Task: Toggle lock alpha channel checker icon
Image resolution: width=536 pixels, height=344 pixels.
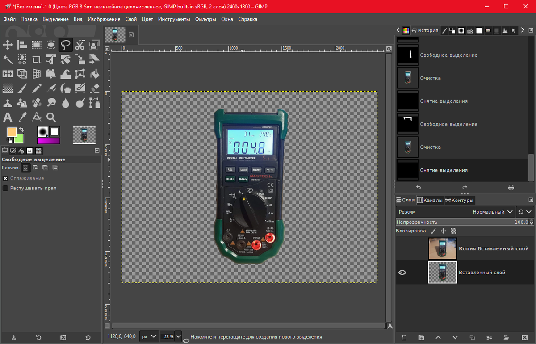Action: tap(453, 231)
